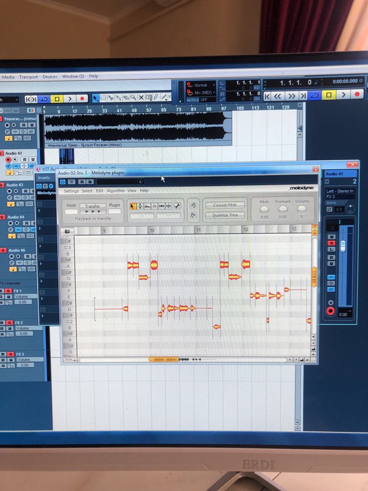Select Melodyne note separation tool
The image size is (368, 491).
coord(169,206)
